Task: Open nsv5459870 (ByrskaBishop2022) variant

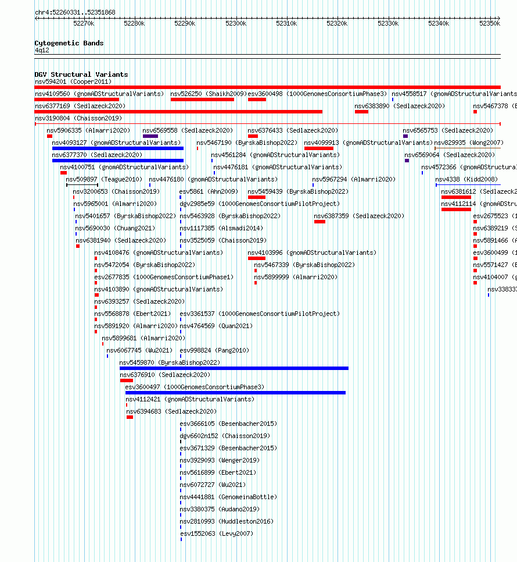Action: pyautogui.click(x=170, y=362)
